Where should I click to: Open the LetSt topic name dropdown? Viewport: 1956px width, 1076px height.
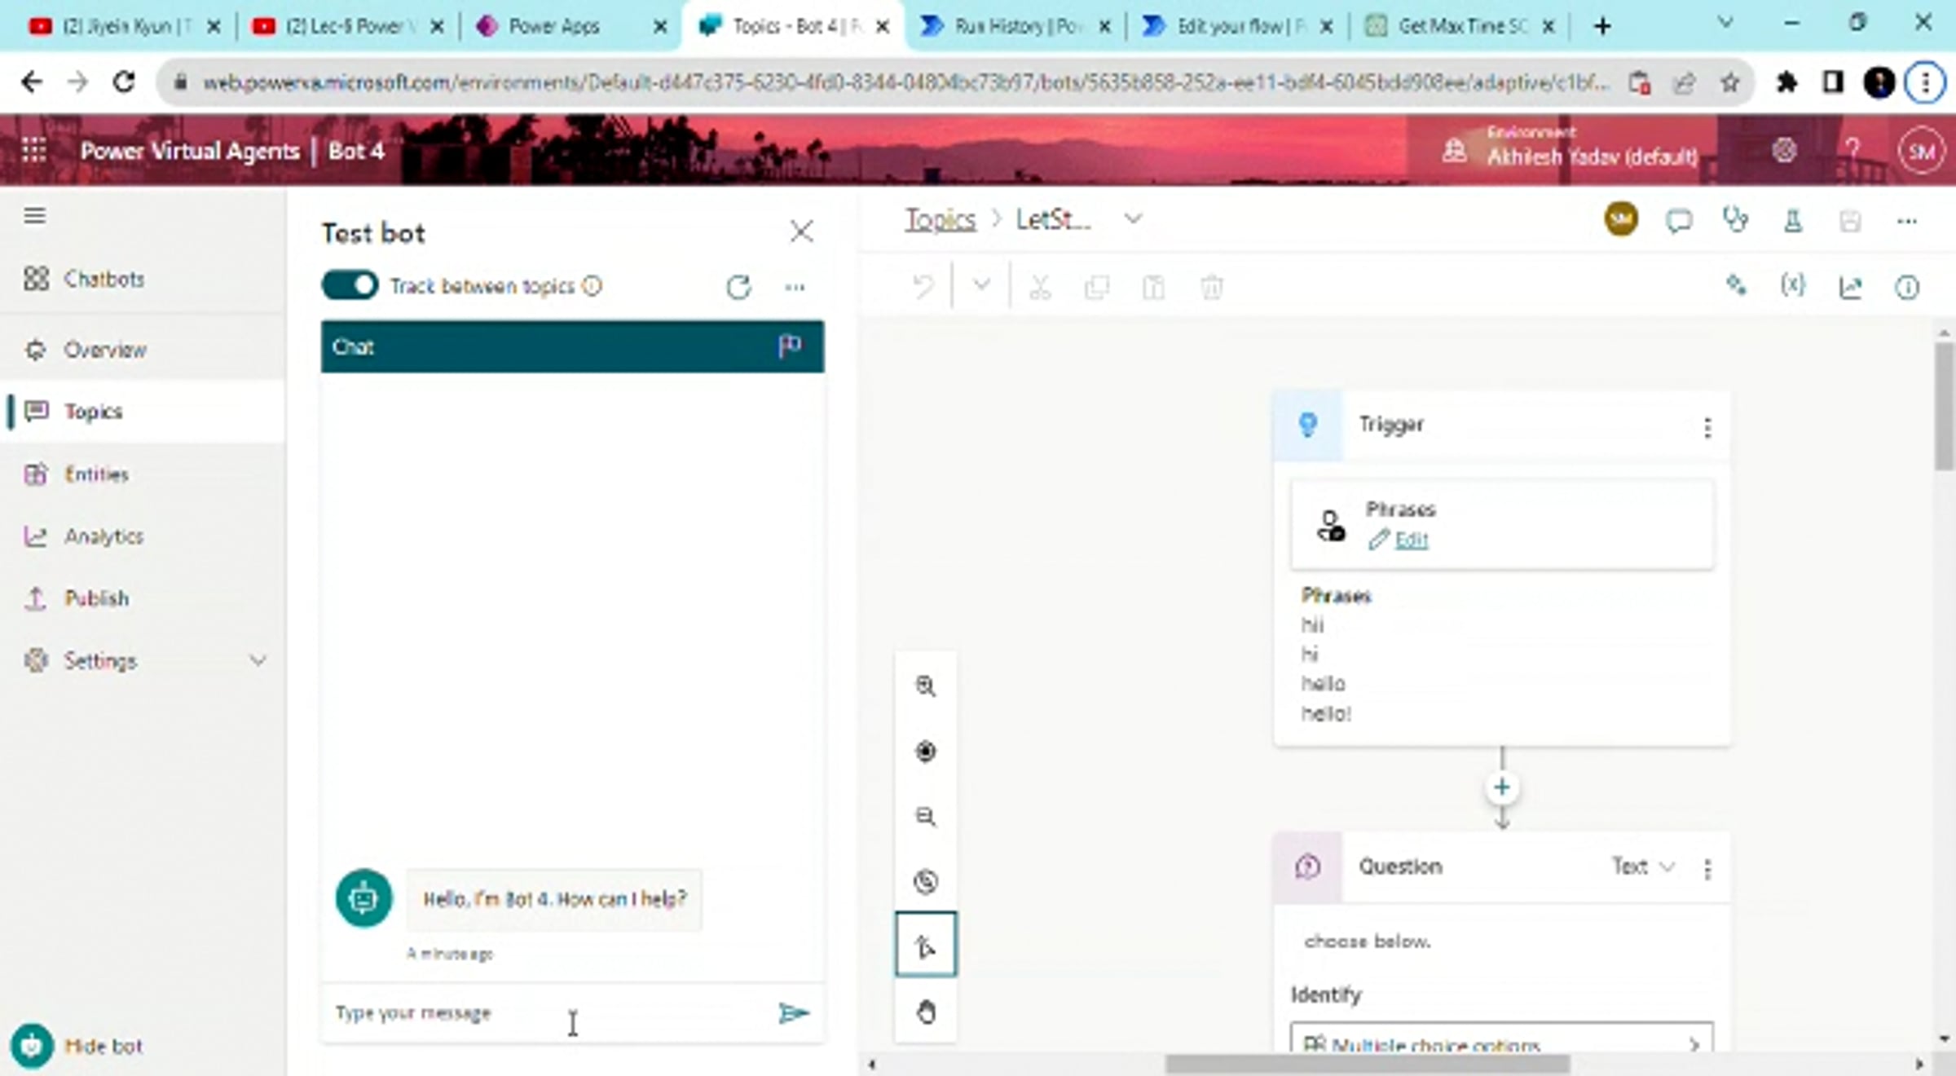click(x=1133, y=218)
